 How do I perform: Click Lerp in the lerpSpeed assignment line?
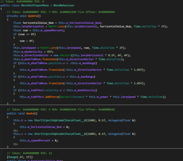coord(54,48)
